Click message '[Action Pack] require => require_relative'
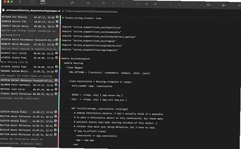This screenshot has width=241, height=149. [29, 49]
